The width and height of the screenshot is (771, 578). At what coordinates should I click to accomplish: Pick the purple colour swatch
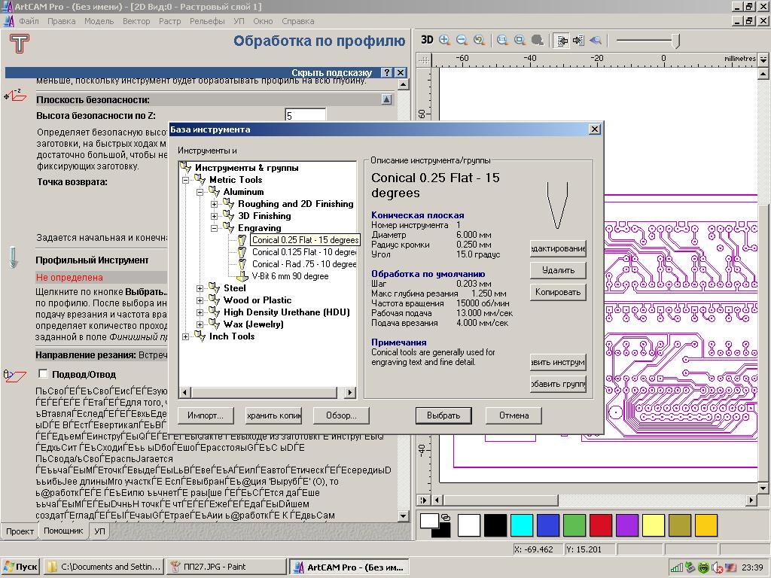627,525
